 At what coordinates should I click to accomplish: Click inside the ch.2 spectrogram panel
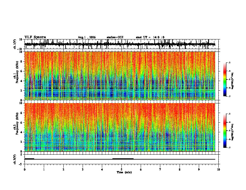[120, 127]
